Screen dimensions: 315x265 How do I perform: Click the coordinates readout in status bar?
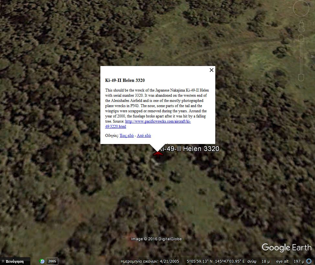point(216,261)
